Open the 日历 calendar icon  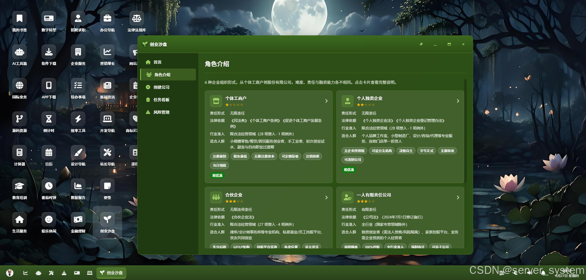tap(49, 155)
